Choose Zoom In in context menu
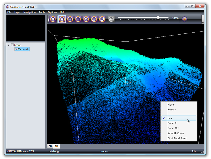211x159 pixels. (x=179, y=123)
